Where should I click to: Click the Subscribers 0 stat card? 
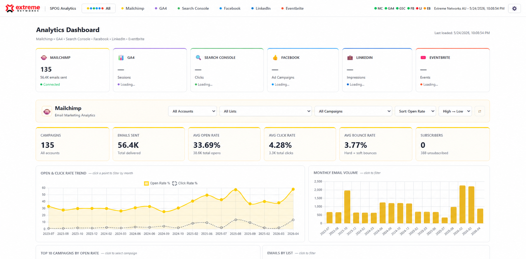tap(453, 144)
